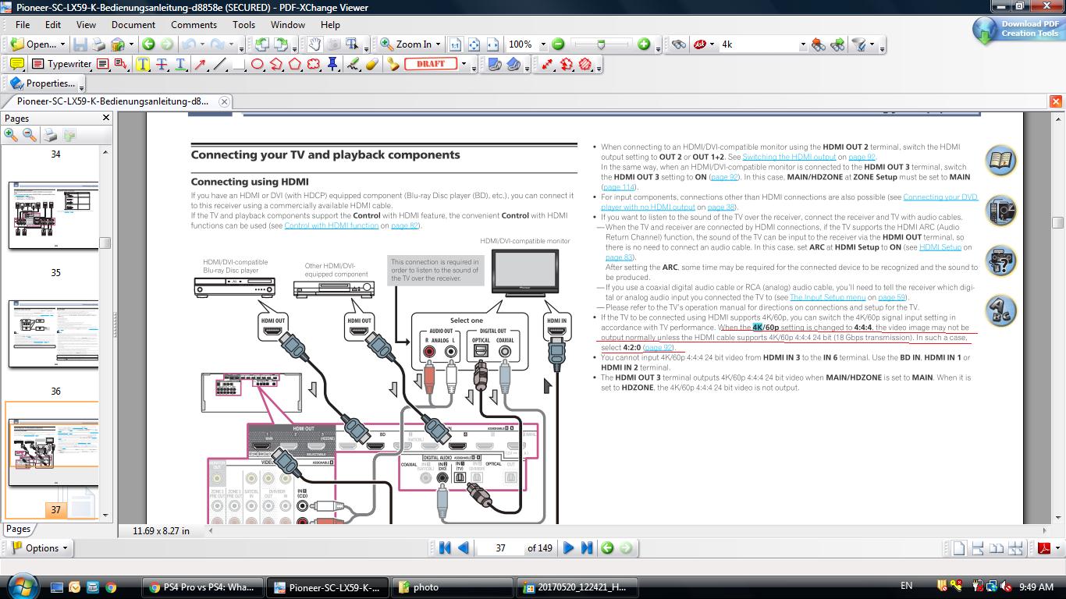The width and height of the screenshot is (1066, 599).
Task: Open the 'Control with HDMI function' link
Action: click(x=332, y=225)
